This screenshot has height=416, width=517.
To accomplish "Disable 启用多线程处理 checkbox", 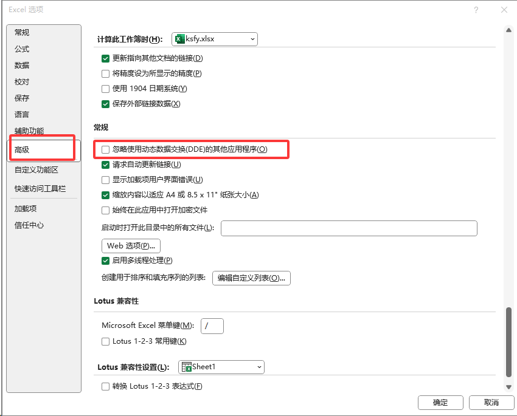I will point(106,261).
